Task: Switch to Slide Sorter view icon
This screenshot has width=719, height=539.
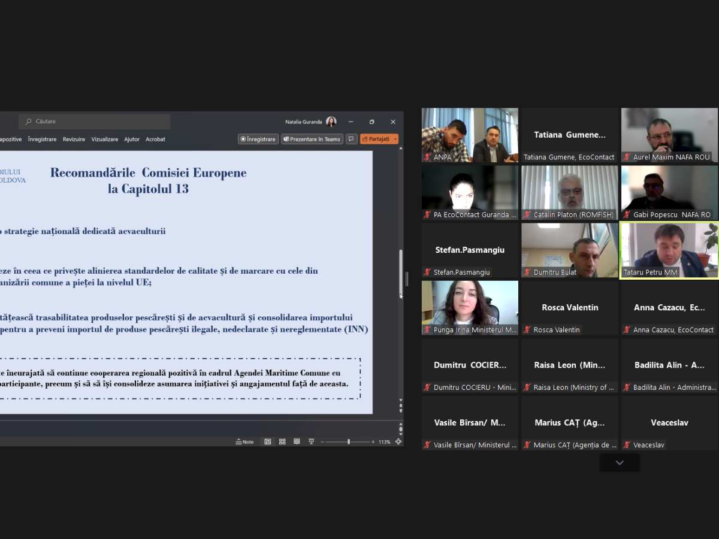Action: pos(282,442)
